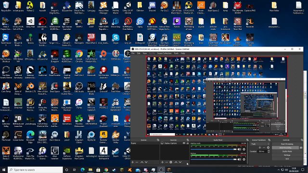
Task: Select the Discord desktop shortcut
Action: click(x=152, y=7)
